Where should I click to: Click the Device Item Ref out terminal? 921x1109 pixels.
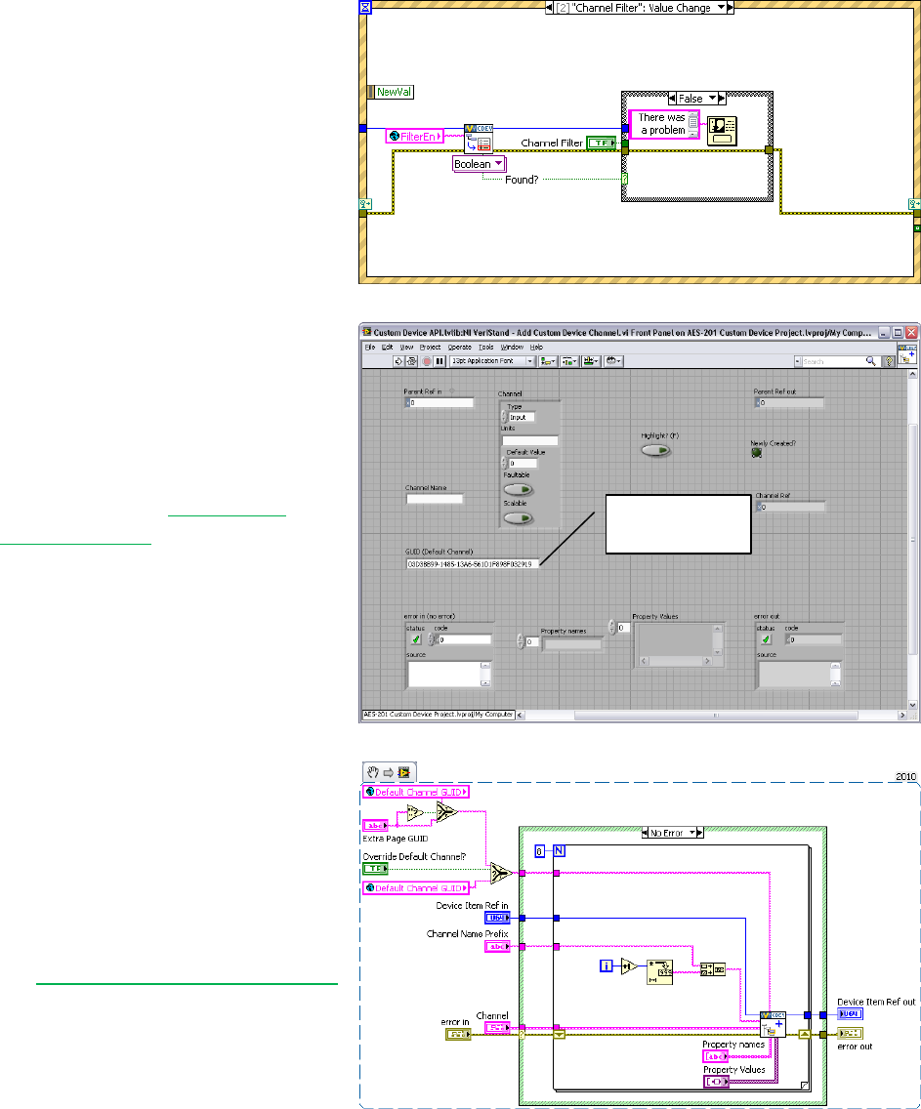tap(851, 1014)
